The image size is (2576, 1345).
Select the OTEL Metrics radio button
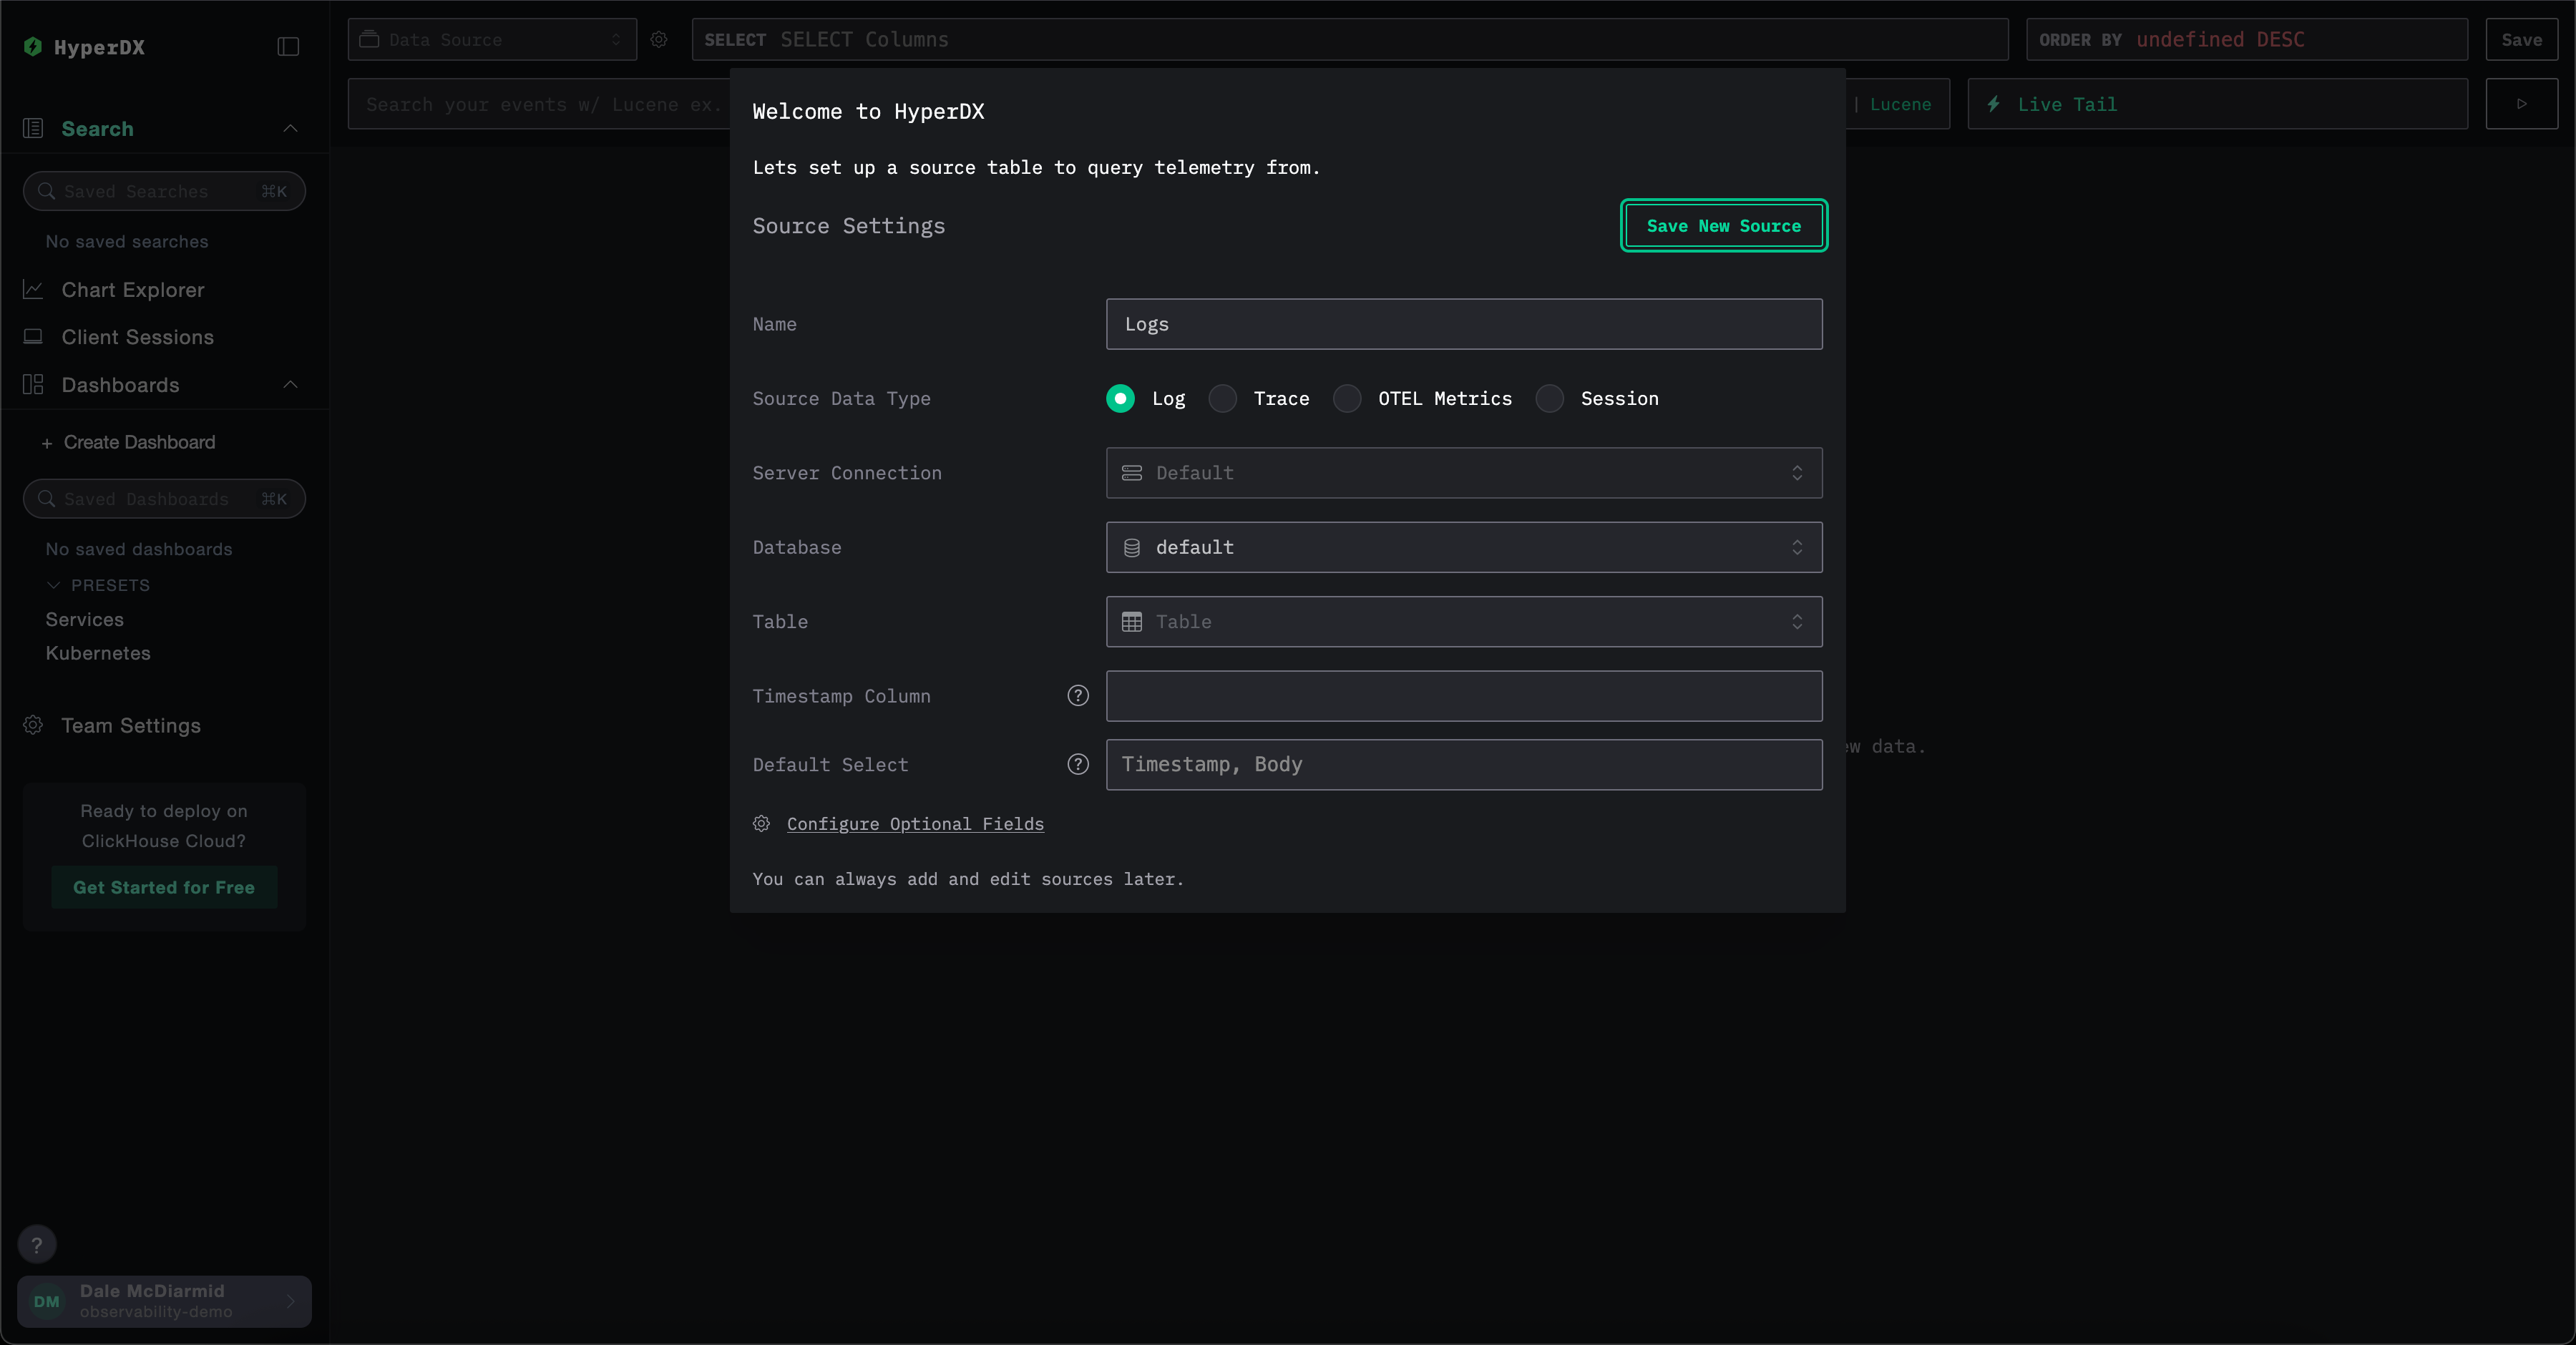(1347, 398)
